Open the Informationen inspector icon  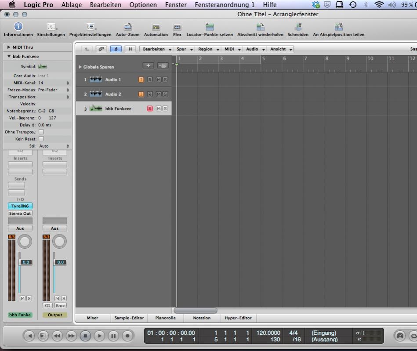(x=18, y=27)
